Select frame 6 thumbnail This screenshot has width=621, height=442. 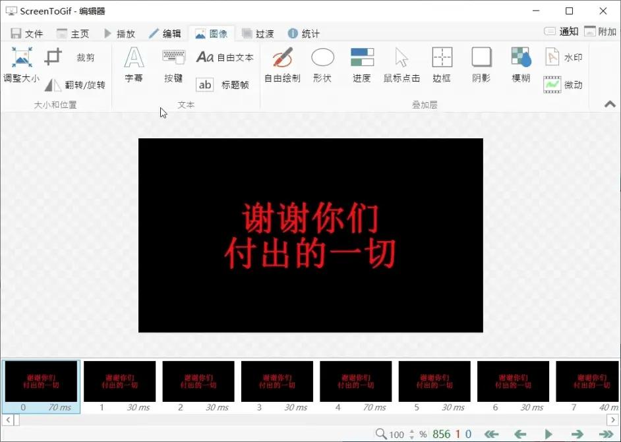[514, 387]
